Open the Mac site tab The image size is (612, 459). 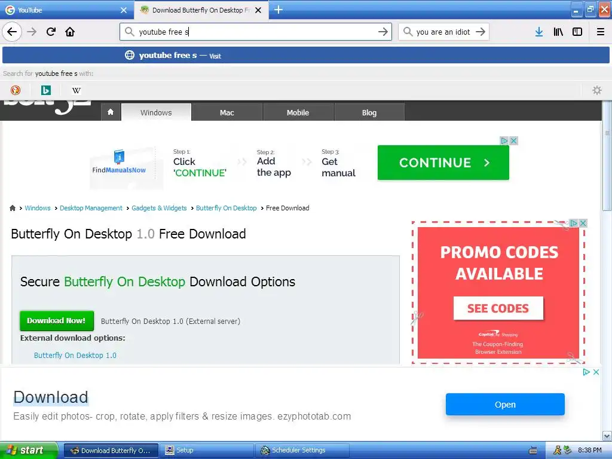(227, 112)
